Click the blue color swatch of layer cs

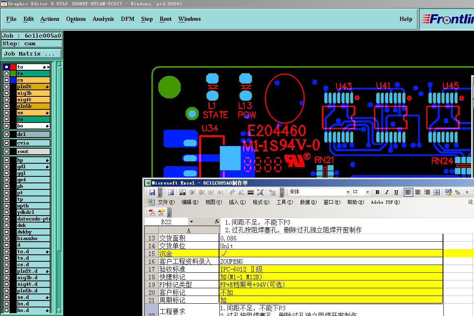coord(13,80)
